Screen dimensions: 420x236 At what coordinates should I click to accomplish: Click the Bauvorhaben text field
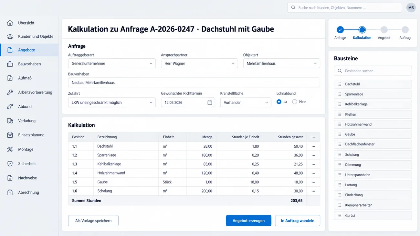coord(194,83)
